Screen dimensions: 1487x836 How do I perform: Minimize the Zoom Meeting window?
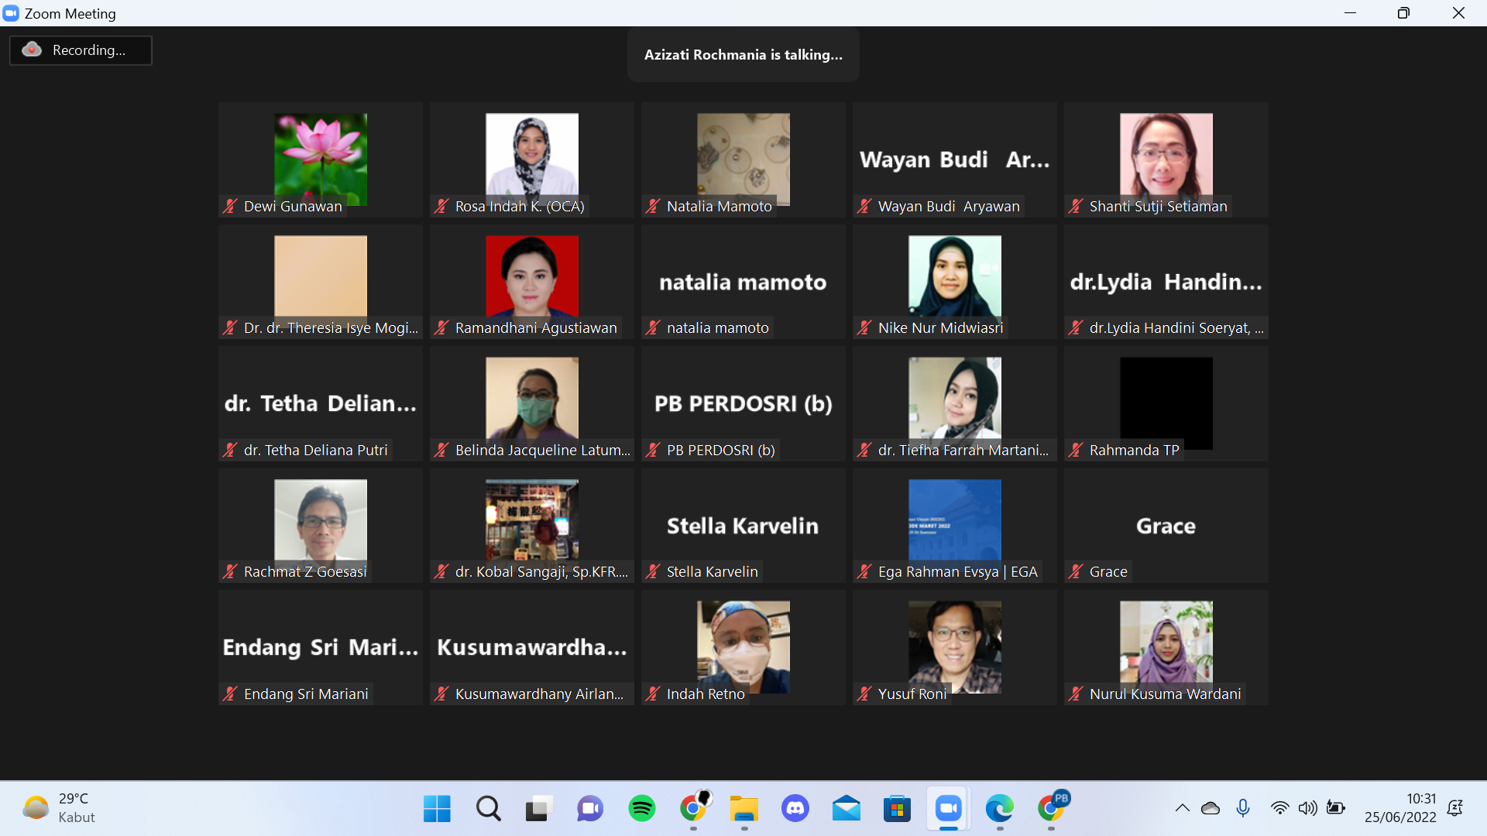pyautogui.click(x=1350, y=13)
